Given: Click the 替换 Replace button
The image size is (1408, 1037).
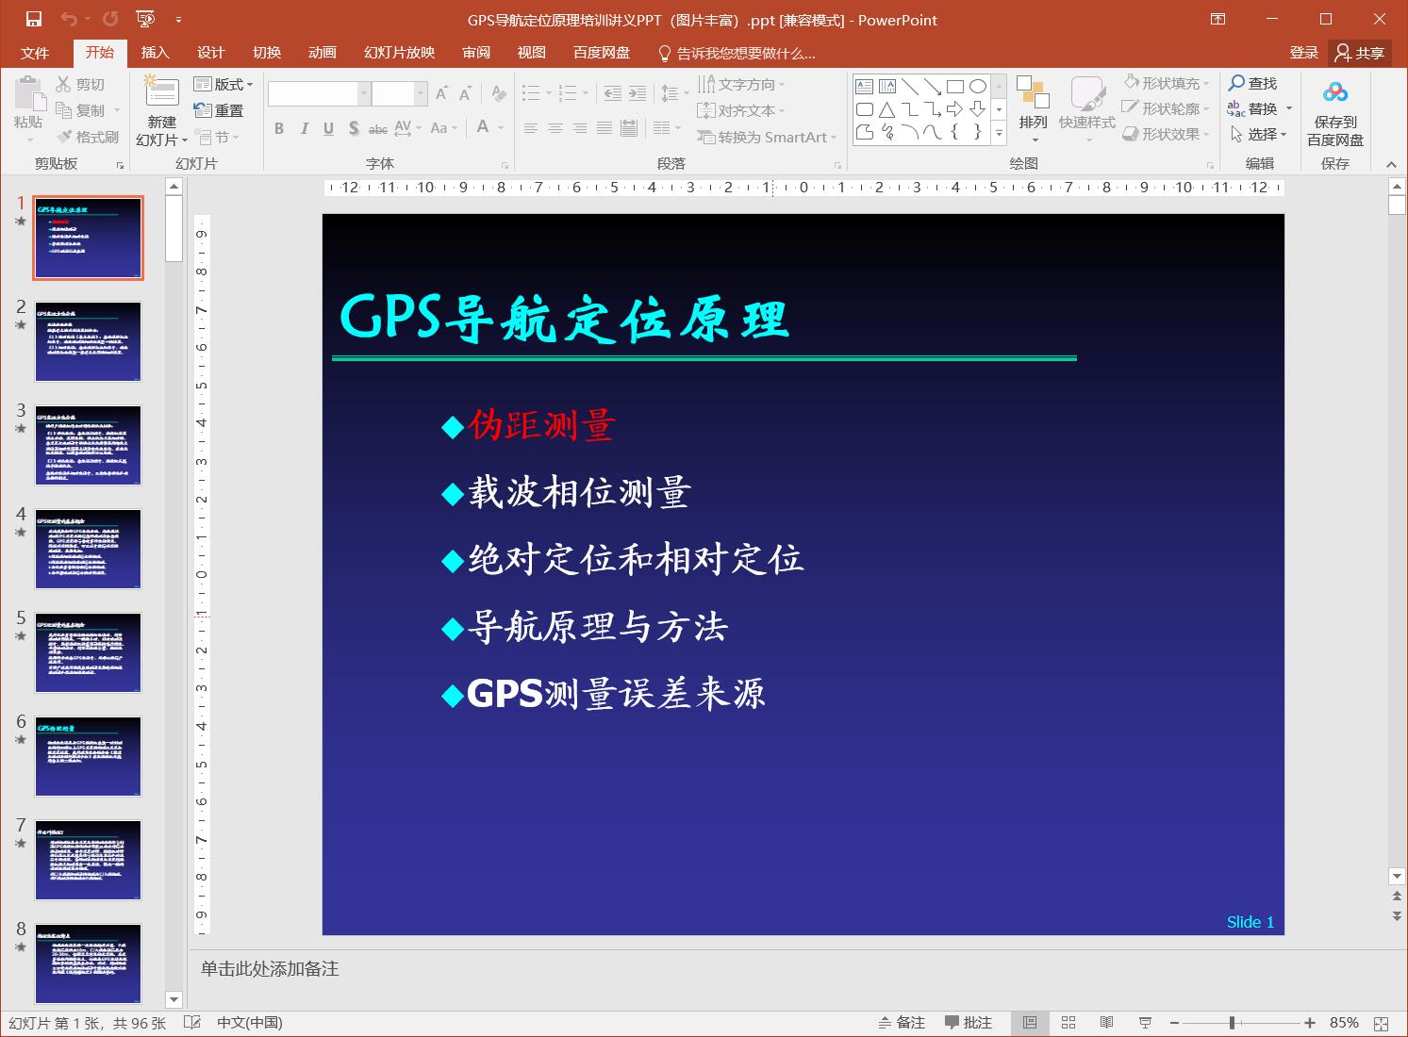Looking at the screenshot, I should pyautogui.click(x=1259, y=108).
